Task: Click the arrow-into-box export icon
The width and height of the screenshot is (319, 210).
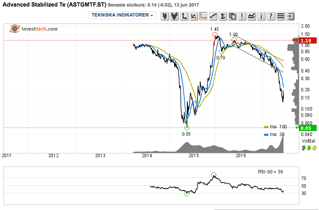Action: [x=290, y=16]
